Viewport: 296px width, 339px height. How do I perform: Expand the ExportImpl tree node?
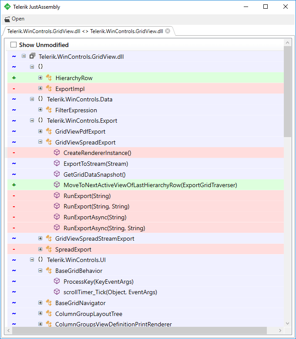point(40,88)
